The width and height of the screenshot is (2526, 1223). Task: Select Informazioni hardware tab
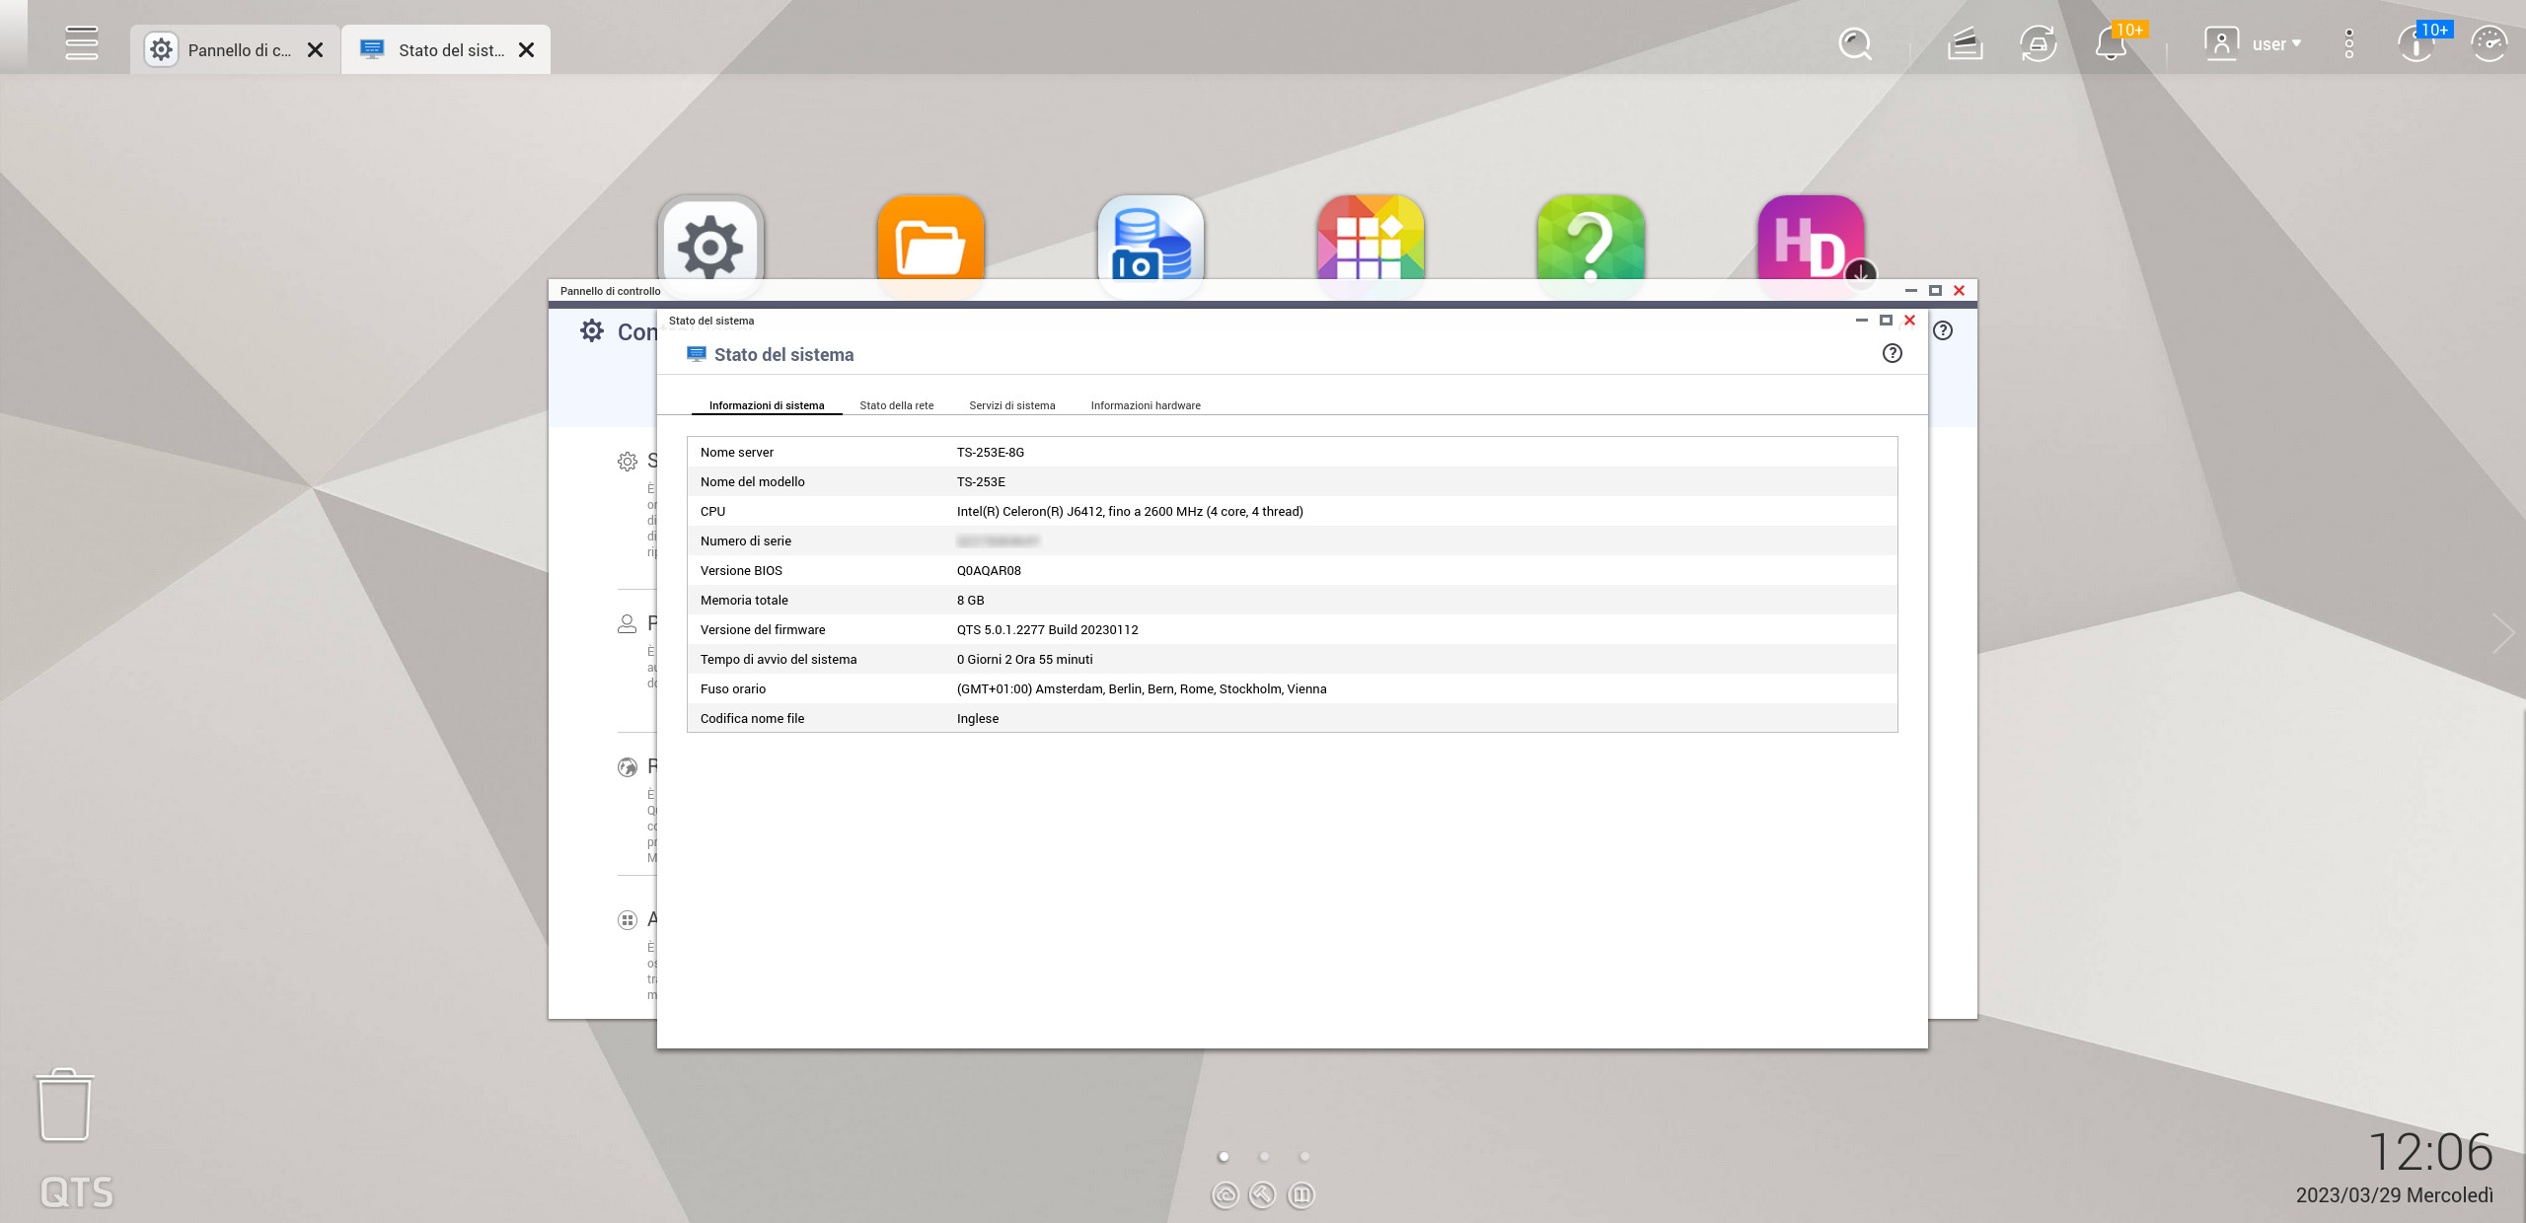(x=1146, y=405)
